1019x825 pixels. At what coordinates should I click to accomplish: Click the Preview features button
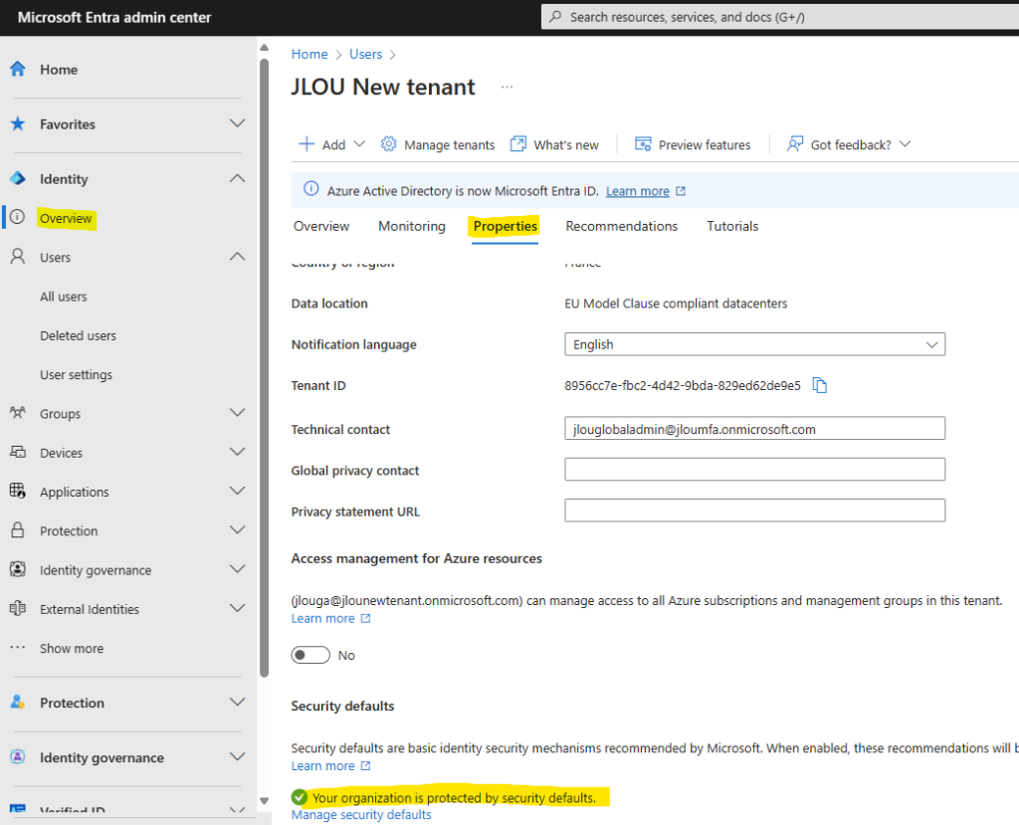point(693,144)
